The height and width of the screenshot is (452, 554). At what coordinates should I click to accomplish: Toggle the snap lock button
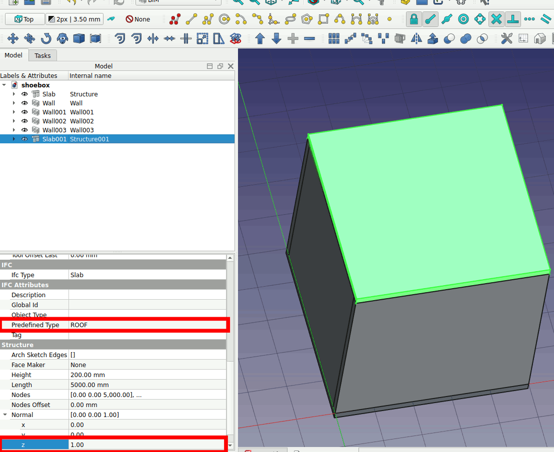pyautogui.click(x=413, y=19)
